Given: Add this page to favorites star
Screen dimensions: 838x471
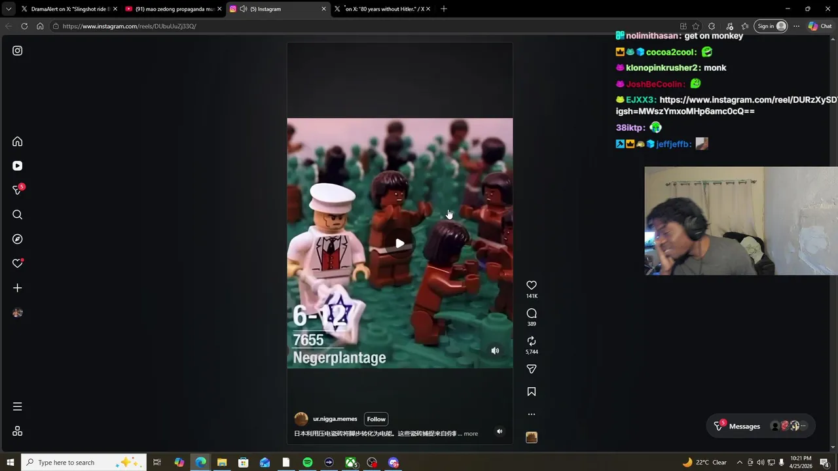Looking at the screenshot, I should [x=696, y=26].
